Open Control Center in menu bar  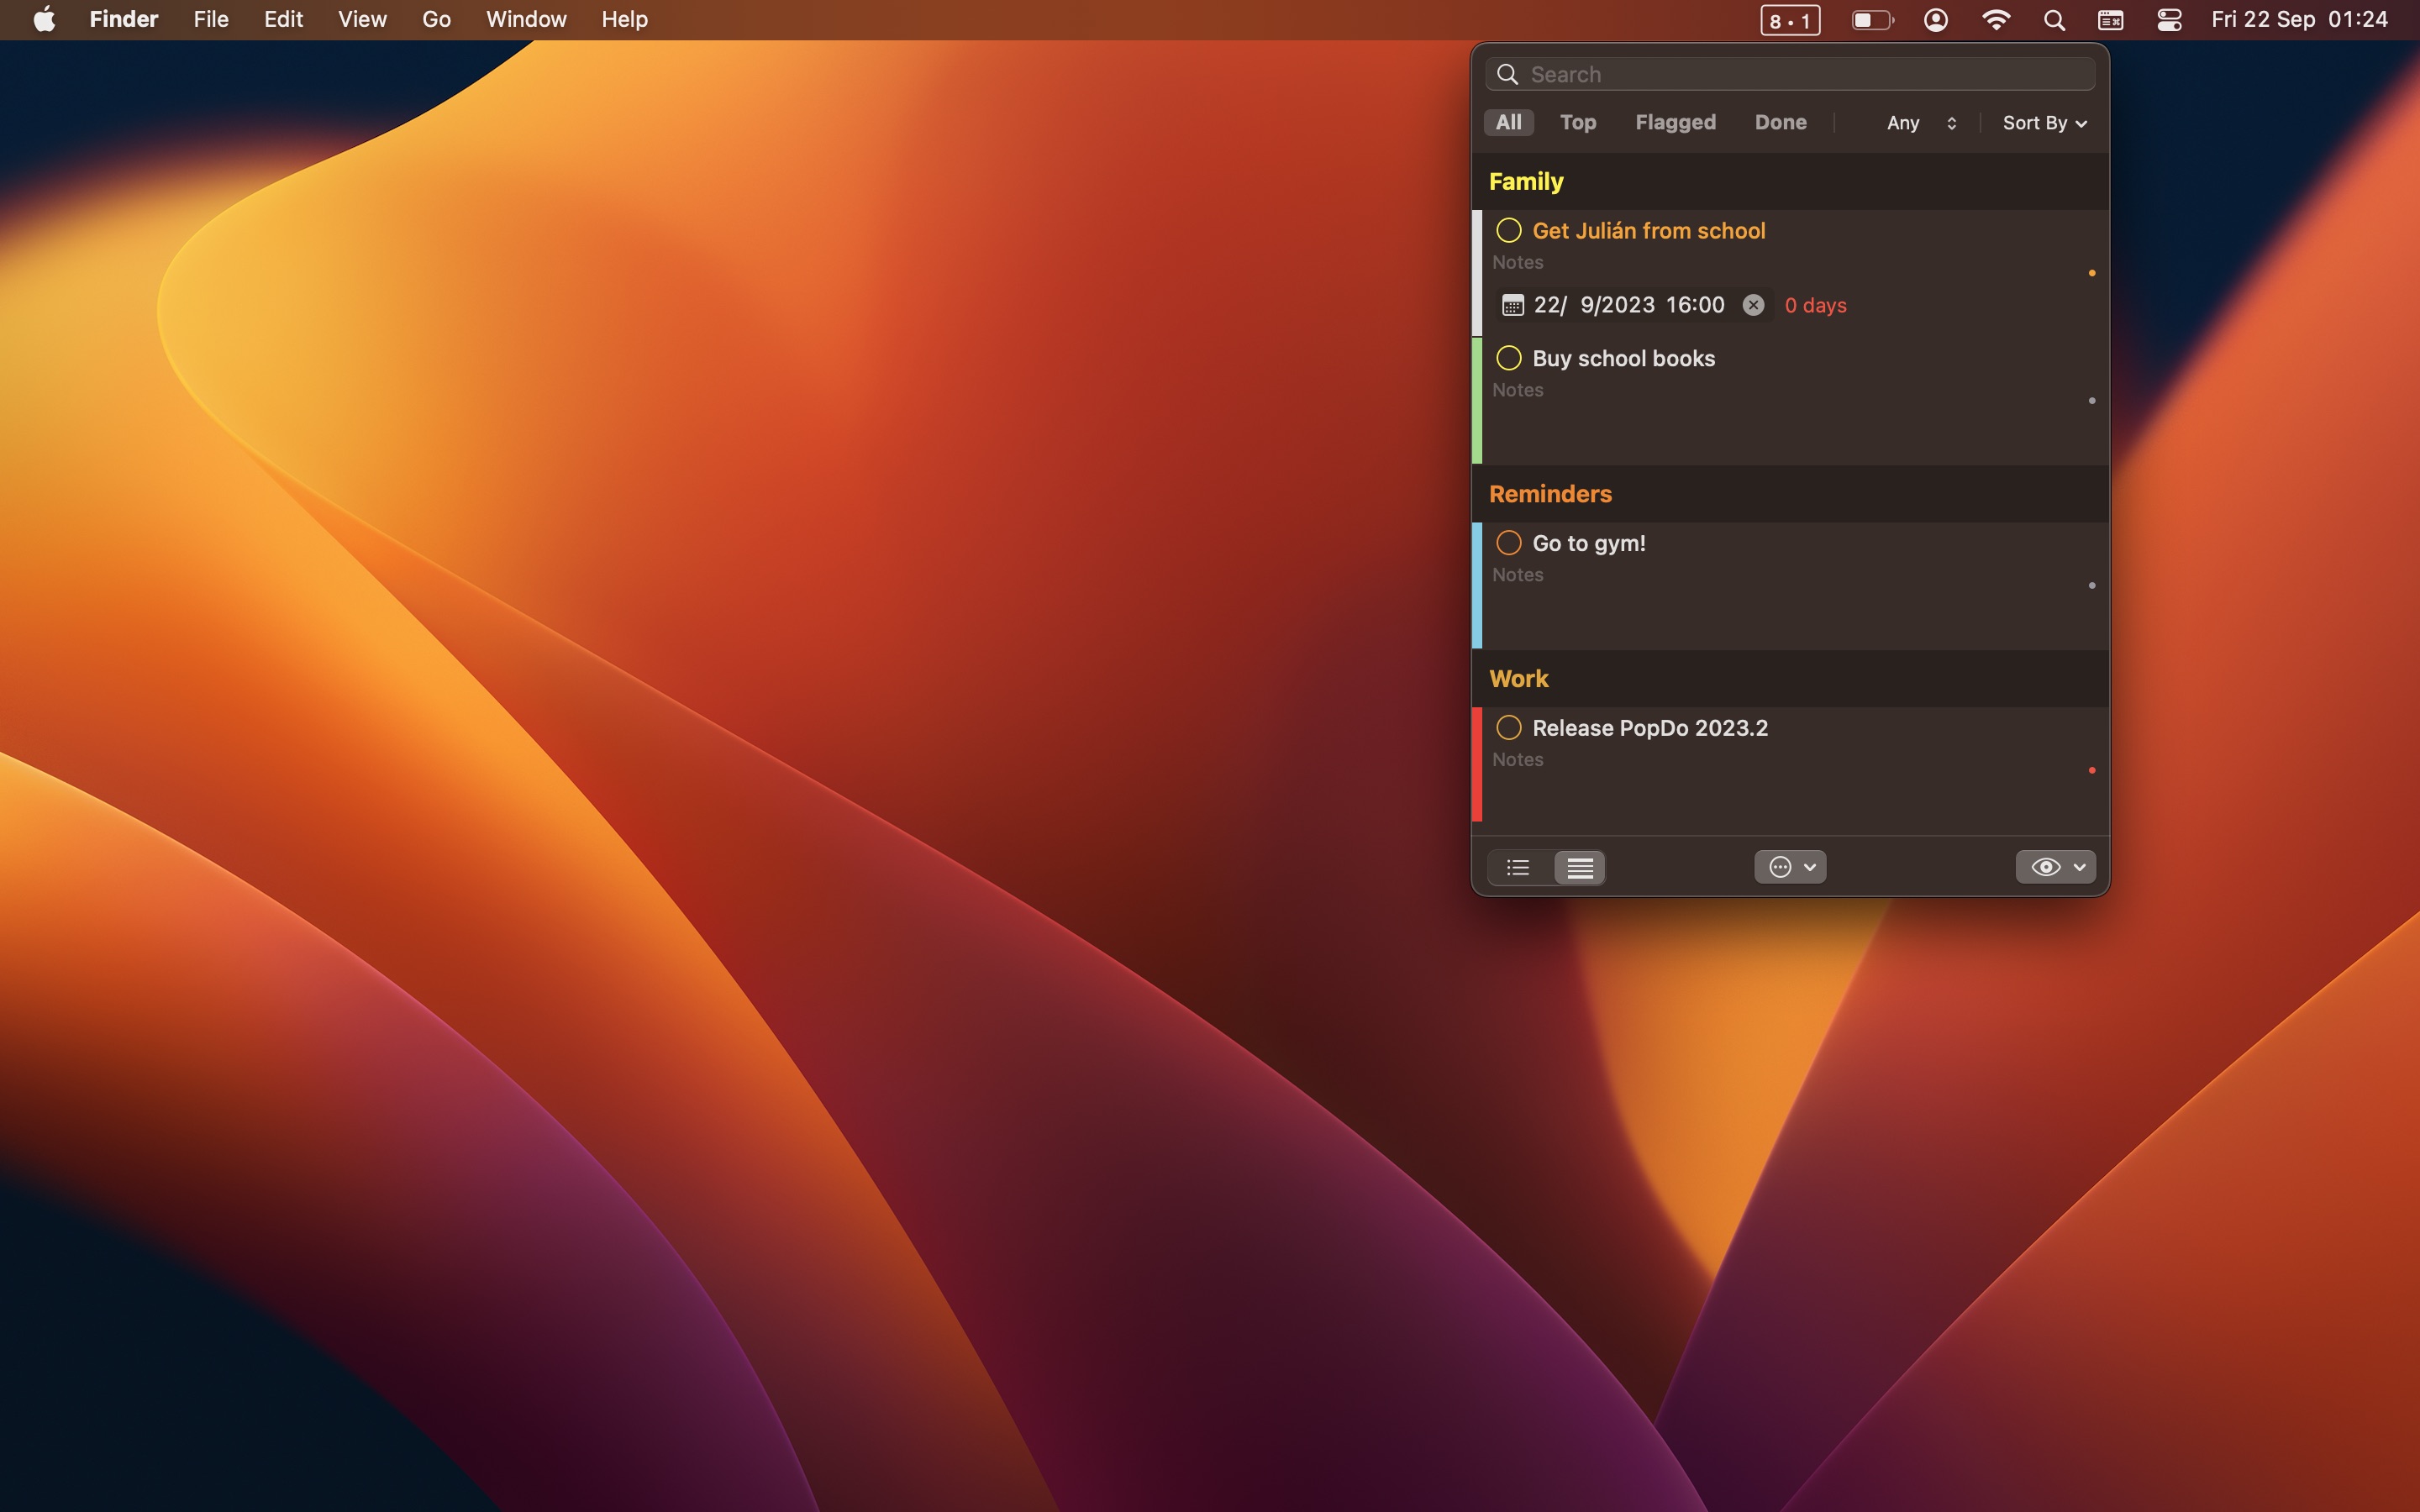point(2168,20)
